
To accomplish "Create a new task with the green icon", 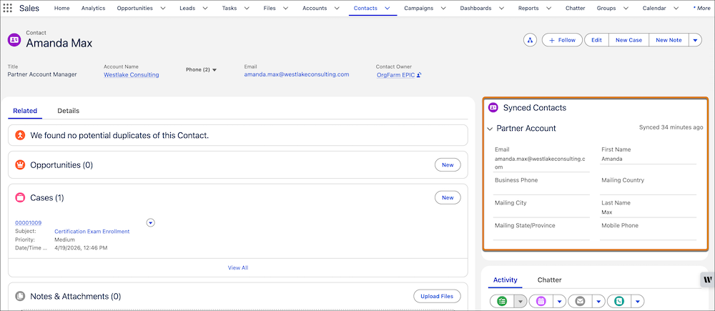I will point(502,301).
